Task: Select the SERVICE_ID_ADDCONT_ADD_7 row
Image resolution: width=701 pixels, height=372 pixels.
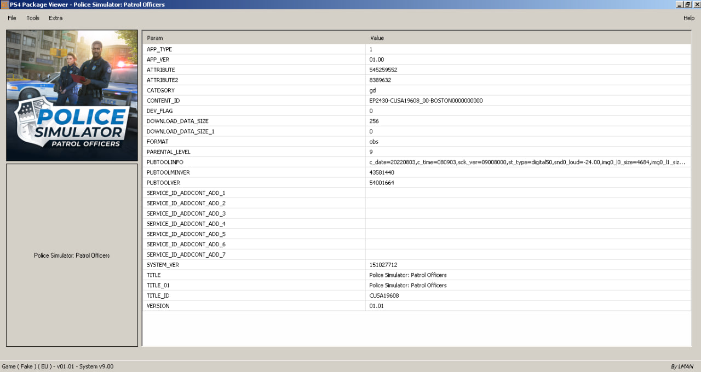Action: (417, 254)
